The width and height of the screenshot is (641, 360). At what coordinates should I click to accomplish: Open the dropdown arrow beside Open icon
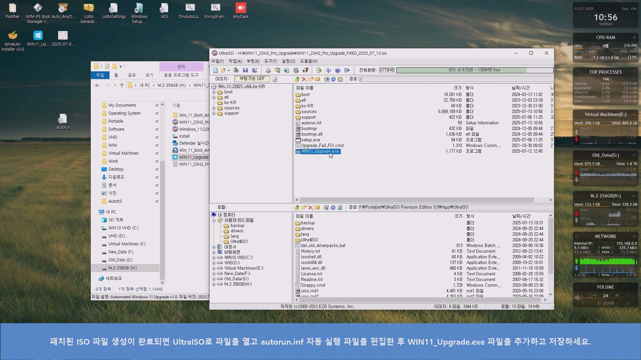pos(229,70)
